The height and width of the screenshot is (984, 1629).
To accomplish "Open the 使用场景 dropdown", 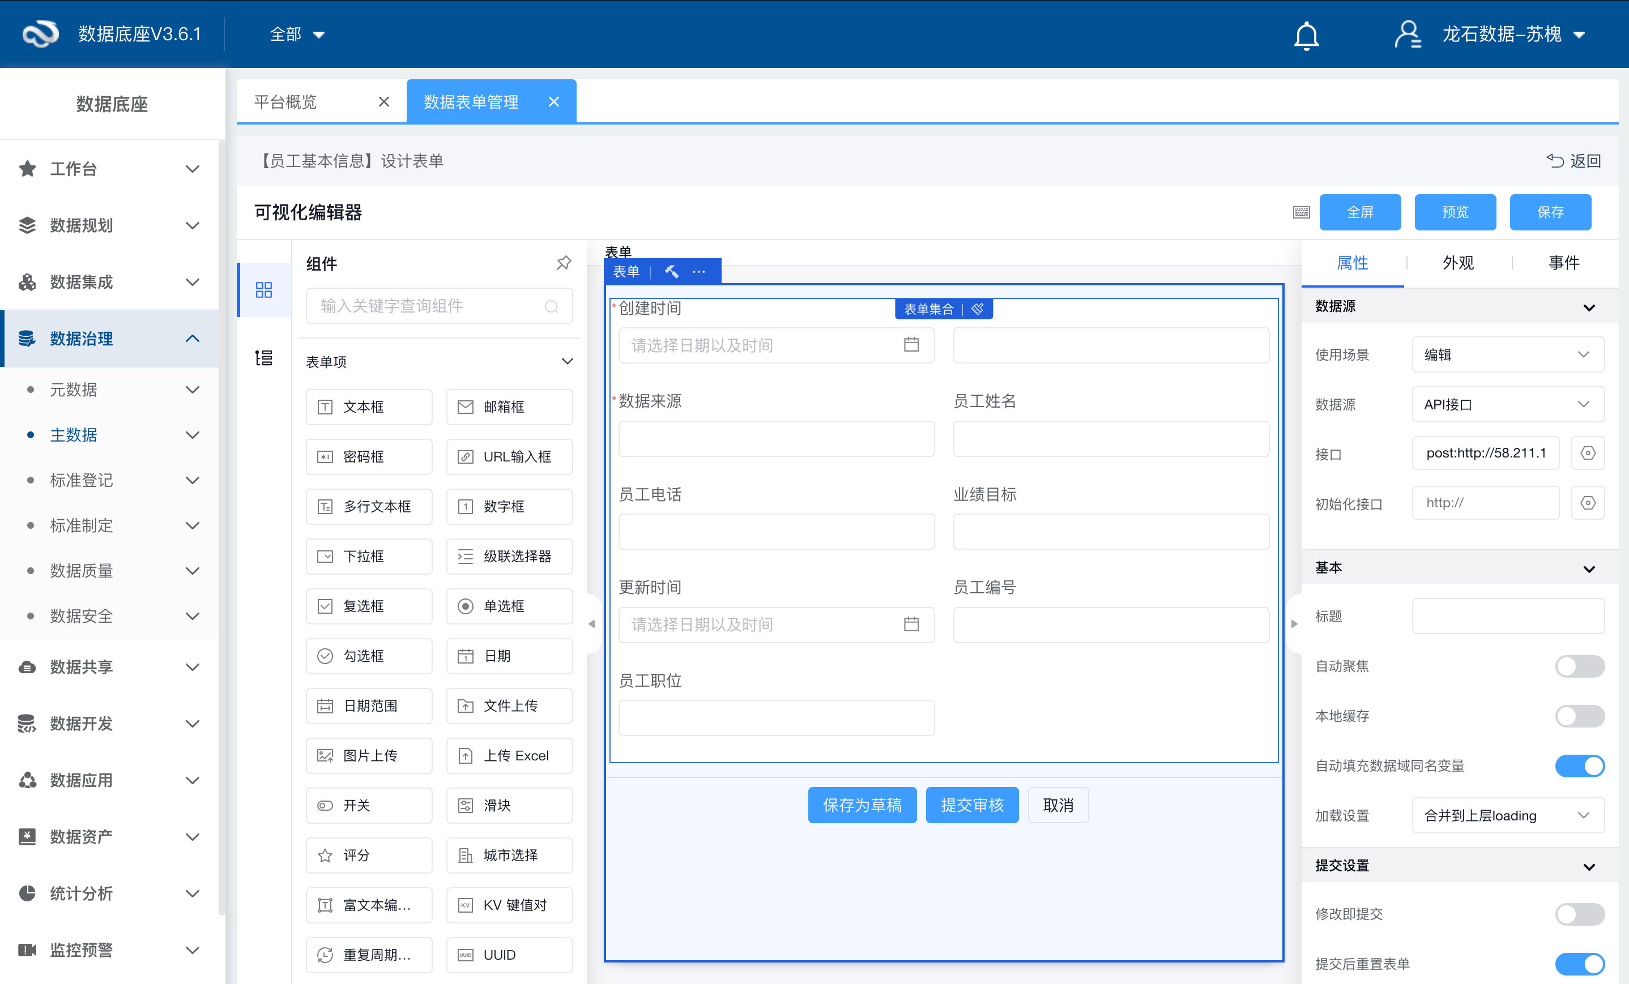I will [1507, 355].
